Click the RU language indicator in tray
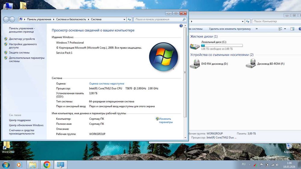301x169 pixels. [x=244, y=164]
